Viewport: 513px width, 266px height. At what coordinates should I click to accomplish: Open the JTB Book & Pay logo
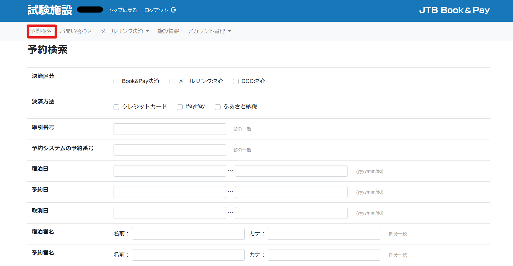[454, 10]
